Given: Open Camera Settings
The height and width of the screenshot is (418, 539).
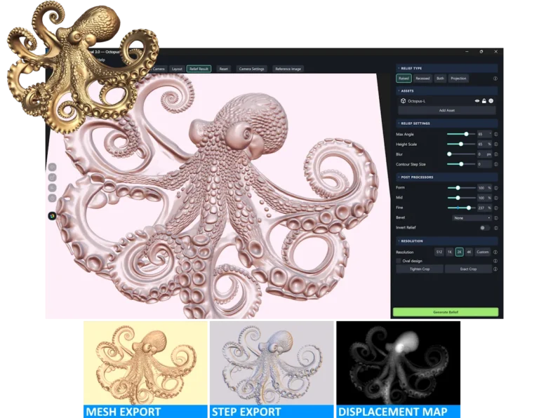Looking at the screenshot, I should (x=252, y=69).
